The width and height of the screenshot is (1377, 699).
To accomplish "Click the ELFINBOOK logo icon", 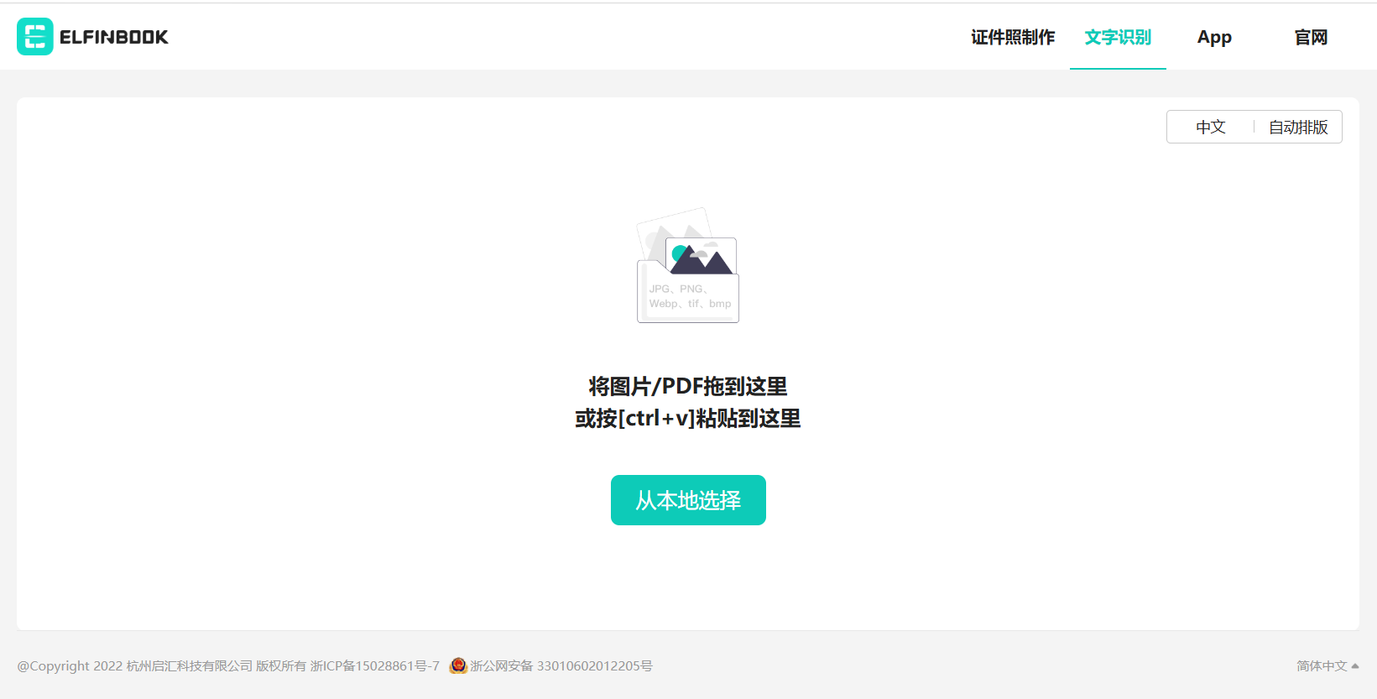I will (x=35, y=37).
